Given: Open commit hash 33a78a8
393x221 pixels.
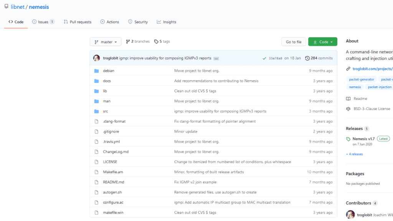Looking at the screenshot, I should [x=276, y=58].
